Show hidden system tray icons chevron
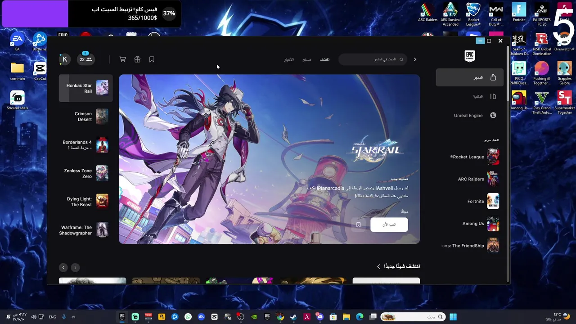The width and height of the screenshot is (576, 324). click(73, 317)
